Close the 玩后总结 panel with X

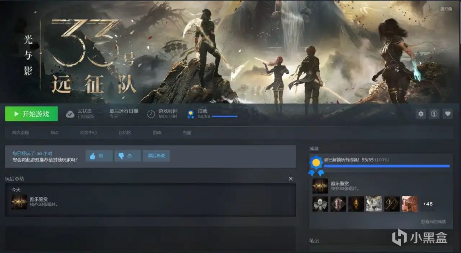pyautogui.click(x=291, y=179)
